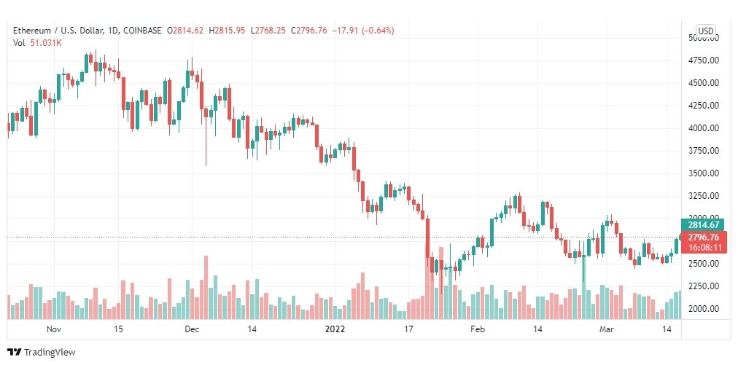Click the open value O2814.62 in header
This screenshot has width=738, height=365.
coord(184,31)
